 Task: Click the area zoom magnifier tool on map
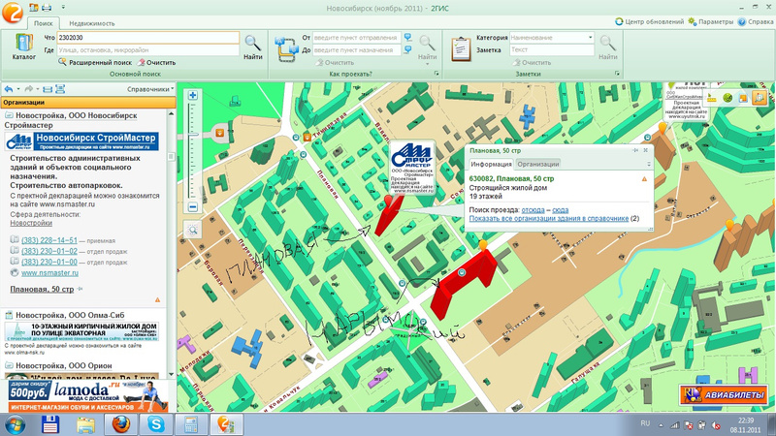193,230
